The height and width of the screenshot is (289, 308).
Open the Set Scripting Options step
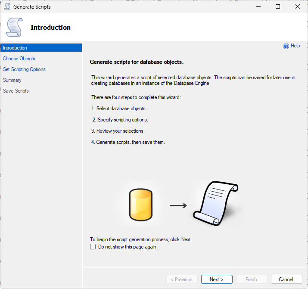(x=24, y=69)
